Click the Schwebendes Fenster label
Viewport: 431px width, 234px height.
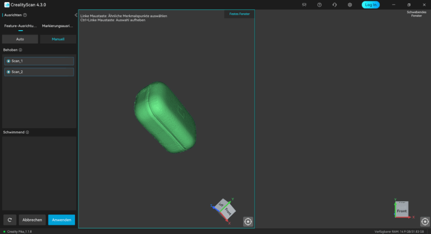point(416,14)
